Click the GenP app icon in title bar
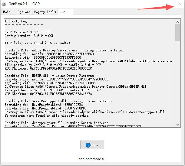The width and height of the screenshot is (185, 166). click(4, 4)
